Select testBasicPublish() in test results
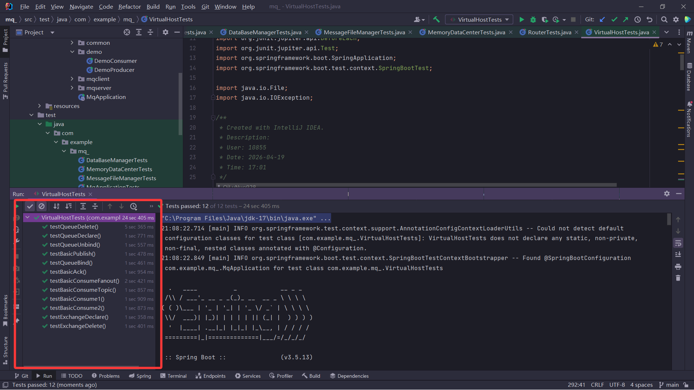The width and height of the screenshot is (694, 390). click(x=73, y=254)
